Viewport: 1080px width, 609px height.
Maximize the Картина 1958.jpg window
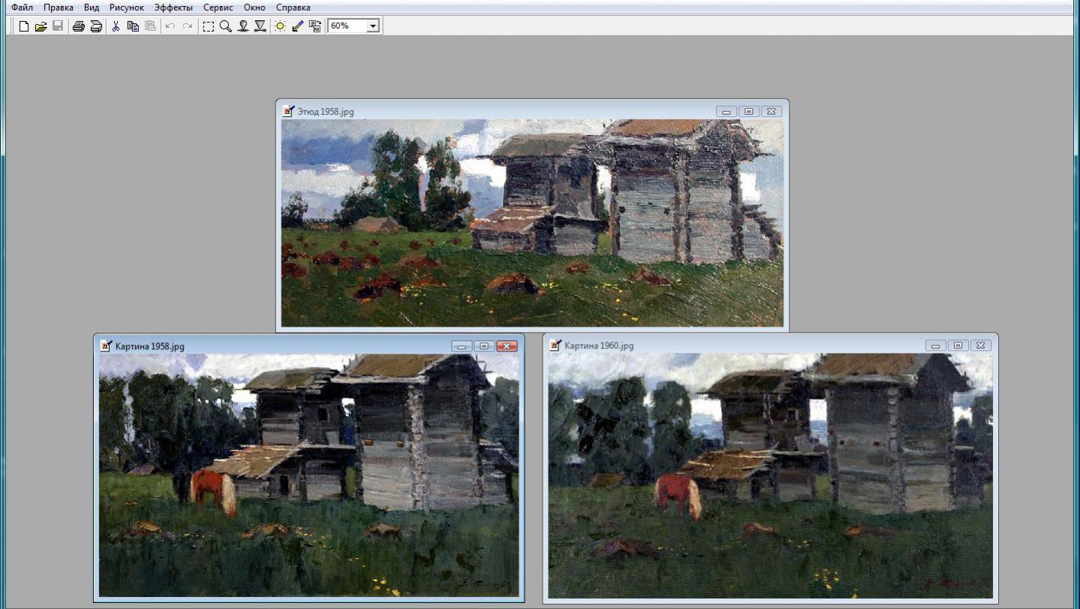pyautogui.click(x=484, y=346)
